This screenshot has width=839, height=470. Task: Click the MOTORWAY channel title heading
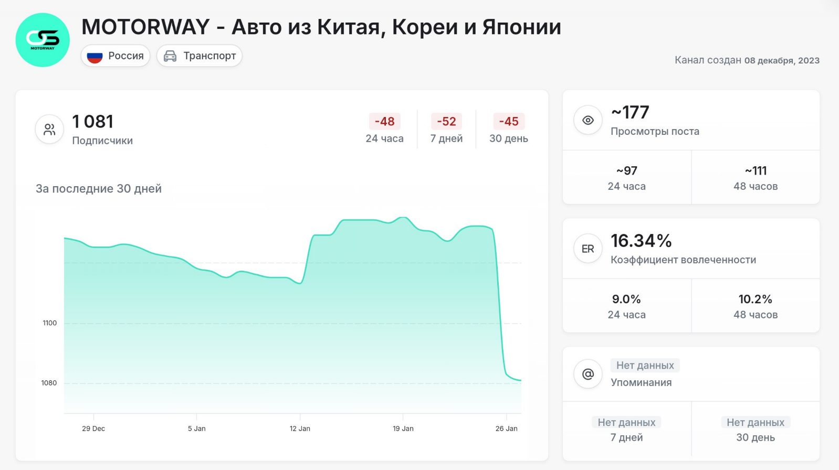[321, 27]
